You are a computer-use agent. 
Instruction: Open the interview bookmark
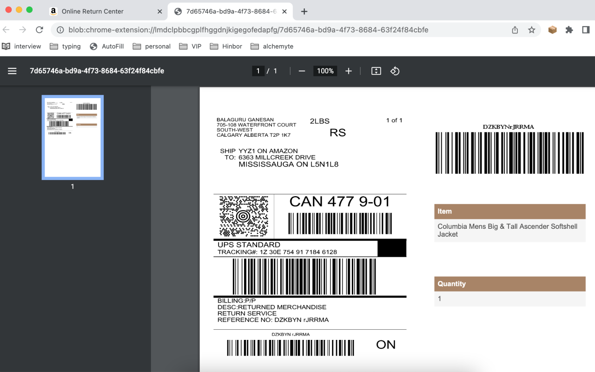point(21,46)
